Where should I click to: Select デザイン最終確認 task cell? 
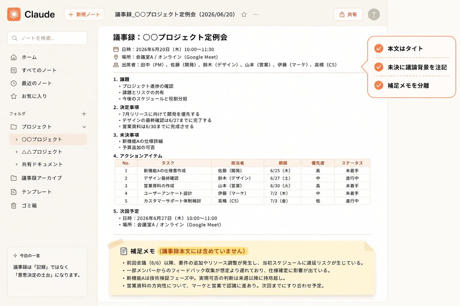coord(174,178)
